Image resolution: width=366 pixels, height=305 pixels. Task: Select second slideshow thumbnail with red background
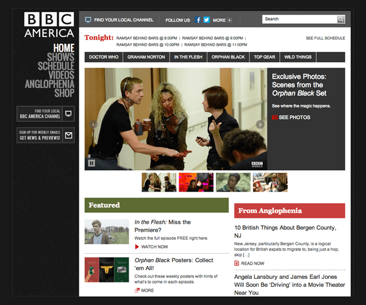coord(196,182)
